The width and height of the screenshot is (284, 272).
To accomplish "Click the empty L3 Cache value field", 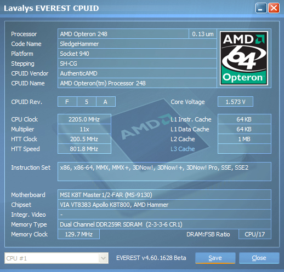I will click(x=245, y=149).
